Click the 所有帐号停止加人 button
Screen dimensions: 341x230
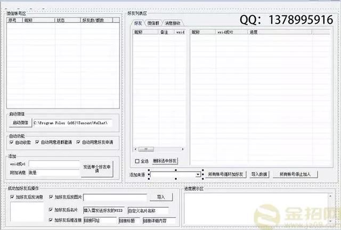[295, 174]
